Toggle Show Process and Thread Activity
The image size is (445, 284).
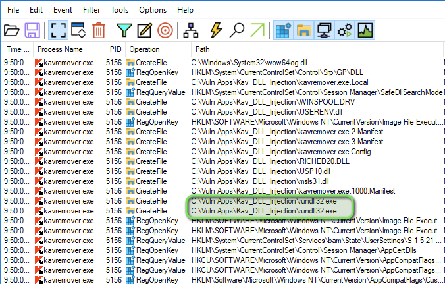[x=345, y=30]
